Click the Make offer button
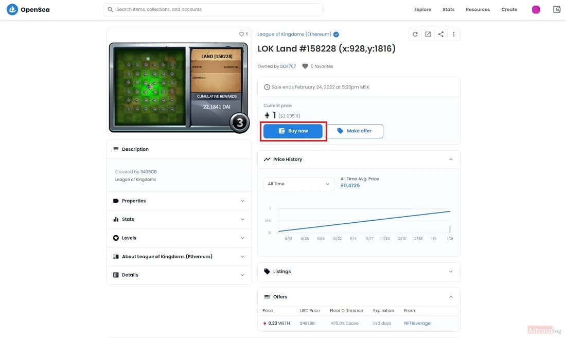The image size is (566, 338). [354, 131]
